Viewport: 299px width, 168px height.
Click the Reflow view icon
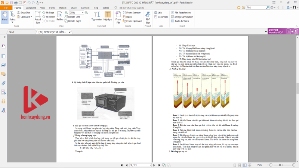(60, 16)
